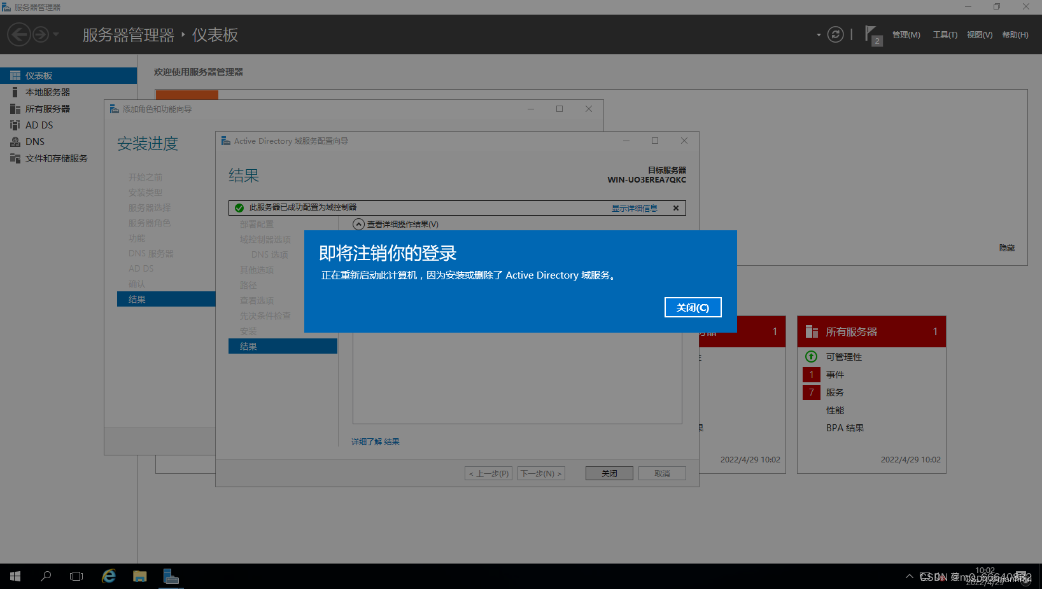The width and height of the screenshot is (1042, 589).
Task: Select 结果 step in AD DS wizard list
Action: [x=283, y=346]
